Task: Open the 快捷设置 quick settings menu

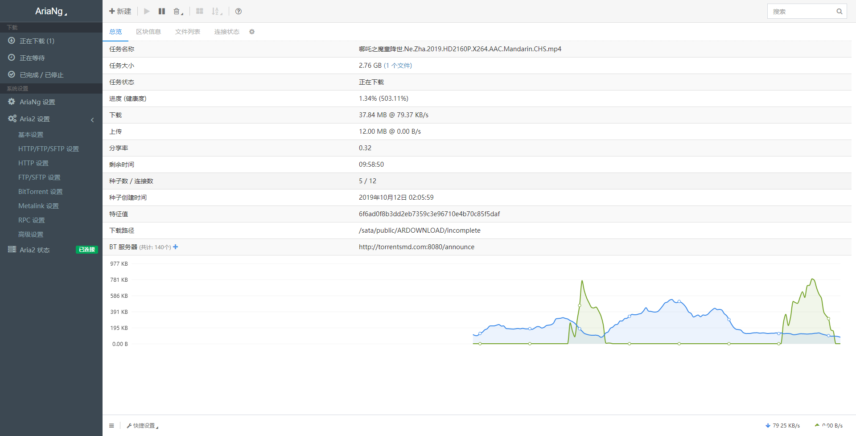Action: click(143, 426)
